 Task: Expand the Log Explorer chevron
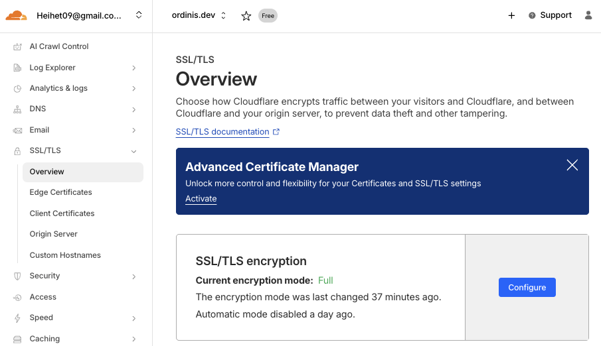(x=134, y=68)
